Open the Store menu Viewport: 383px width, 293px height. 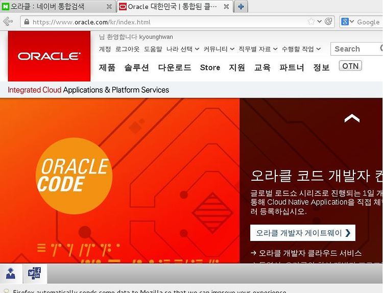click(x=210, y=67)
